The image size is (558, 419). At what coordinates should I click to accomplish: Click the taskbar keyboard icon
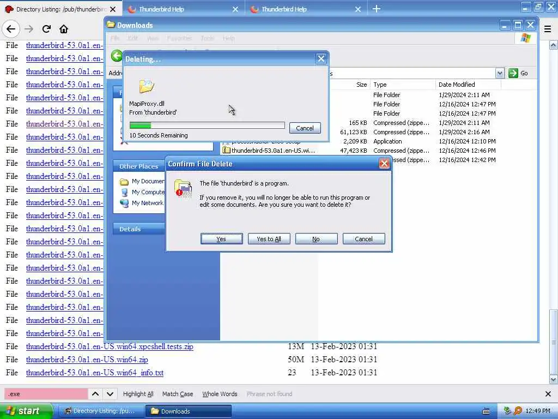(x=486, y=411)
